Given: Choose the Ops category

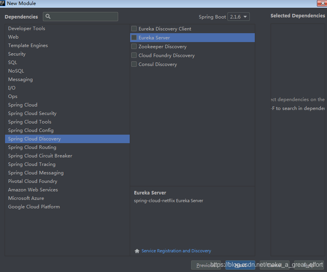Looking at the screenshot, I should tap(67, 96).
